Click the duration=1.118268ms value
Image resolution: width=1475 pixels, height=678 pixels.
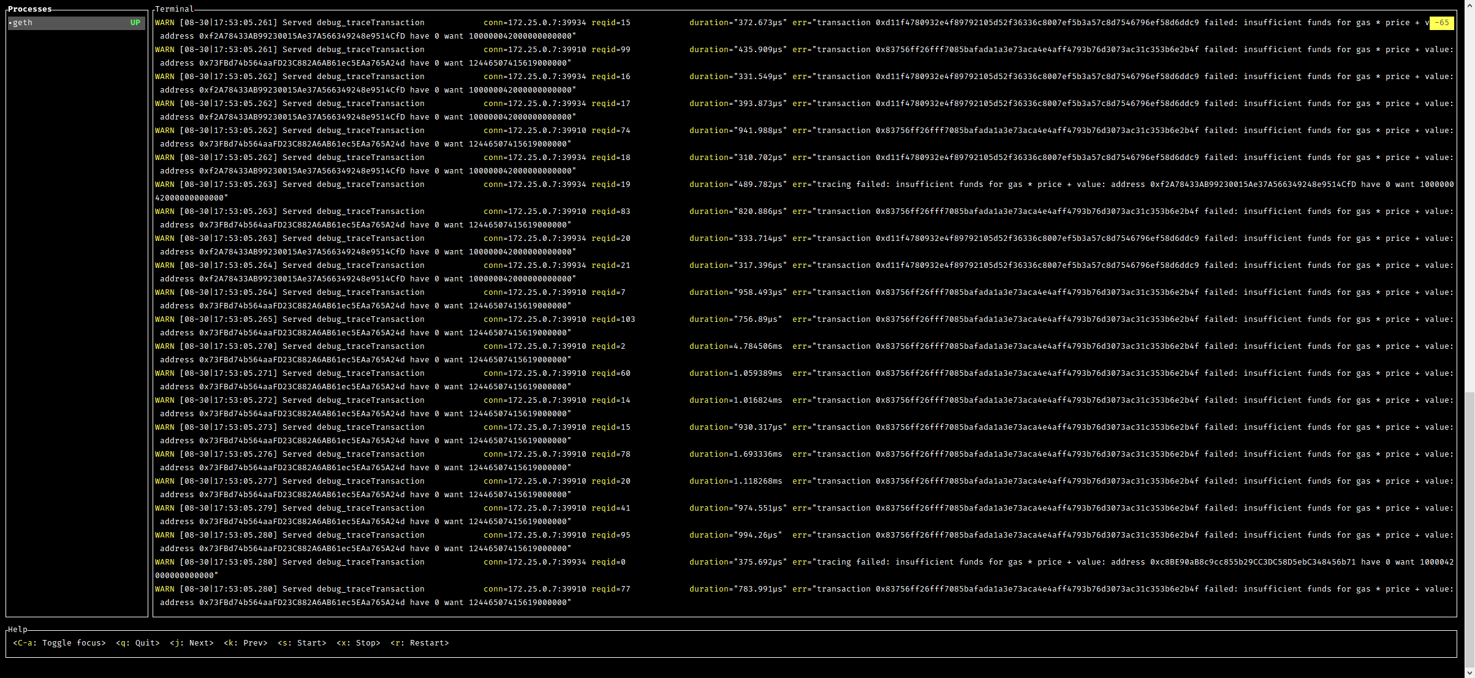pos(736,481)
